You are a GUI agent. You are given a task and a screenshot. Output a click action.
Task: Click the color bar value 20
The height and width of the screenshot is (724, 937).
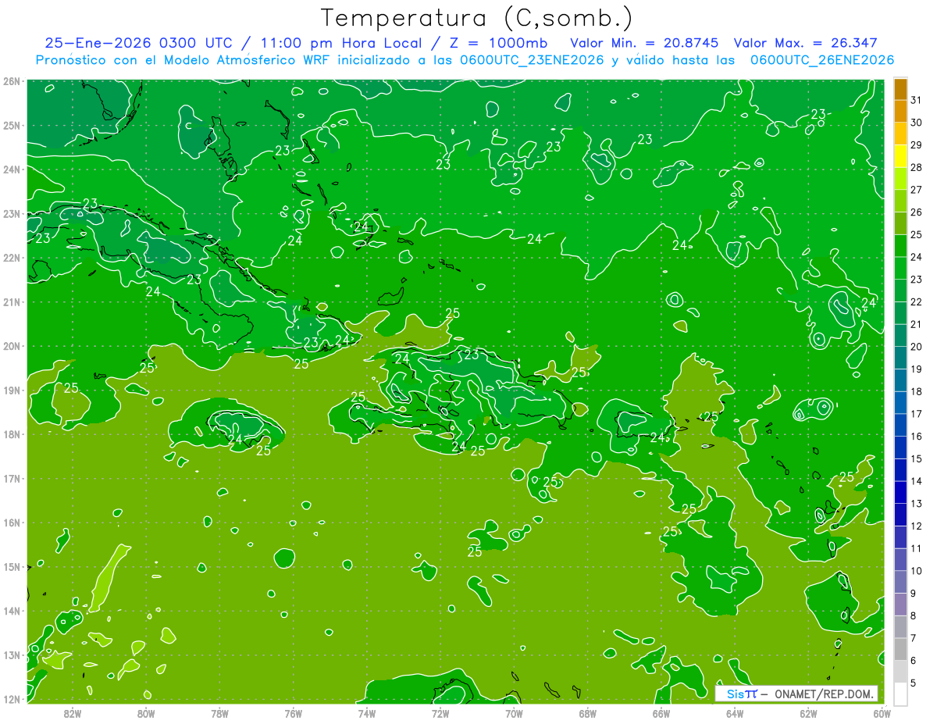917,347
